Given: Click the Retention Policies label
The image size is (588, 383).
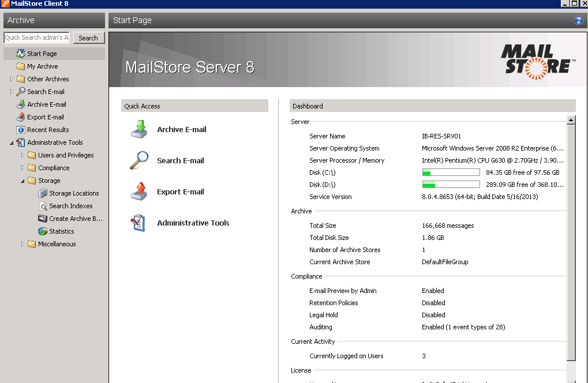Looking at the screenshot, I should point(334,303).
